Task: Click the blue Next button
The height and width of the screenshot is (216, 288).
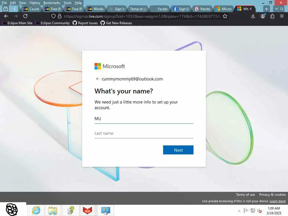Action: [178, 150]
